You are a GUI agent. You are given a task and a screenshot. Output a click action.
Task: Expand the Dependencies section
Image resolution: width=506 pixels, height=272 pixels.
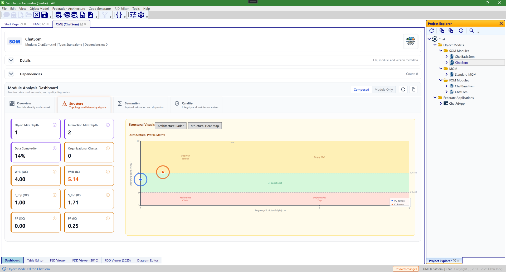tap(11, 74)
